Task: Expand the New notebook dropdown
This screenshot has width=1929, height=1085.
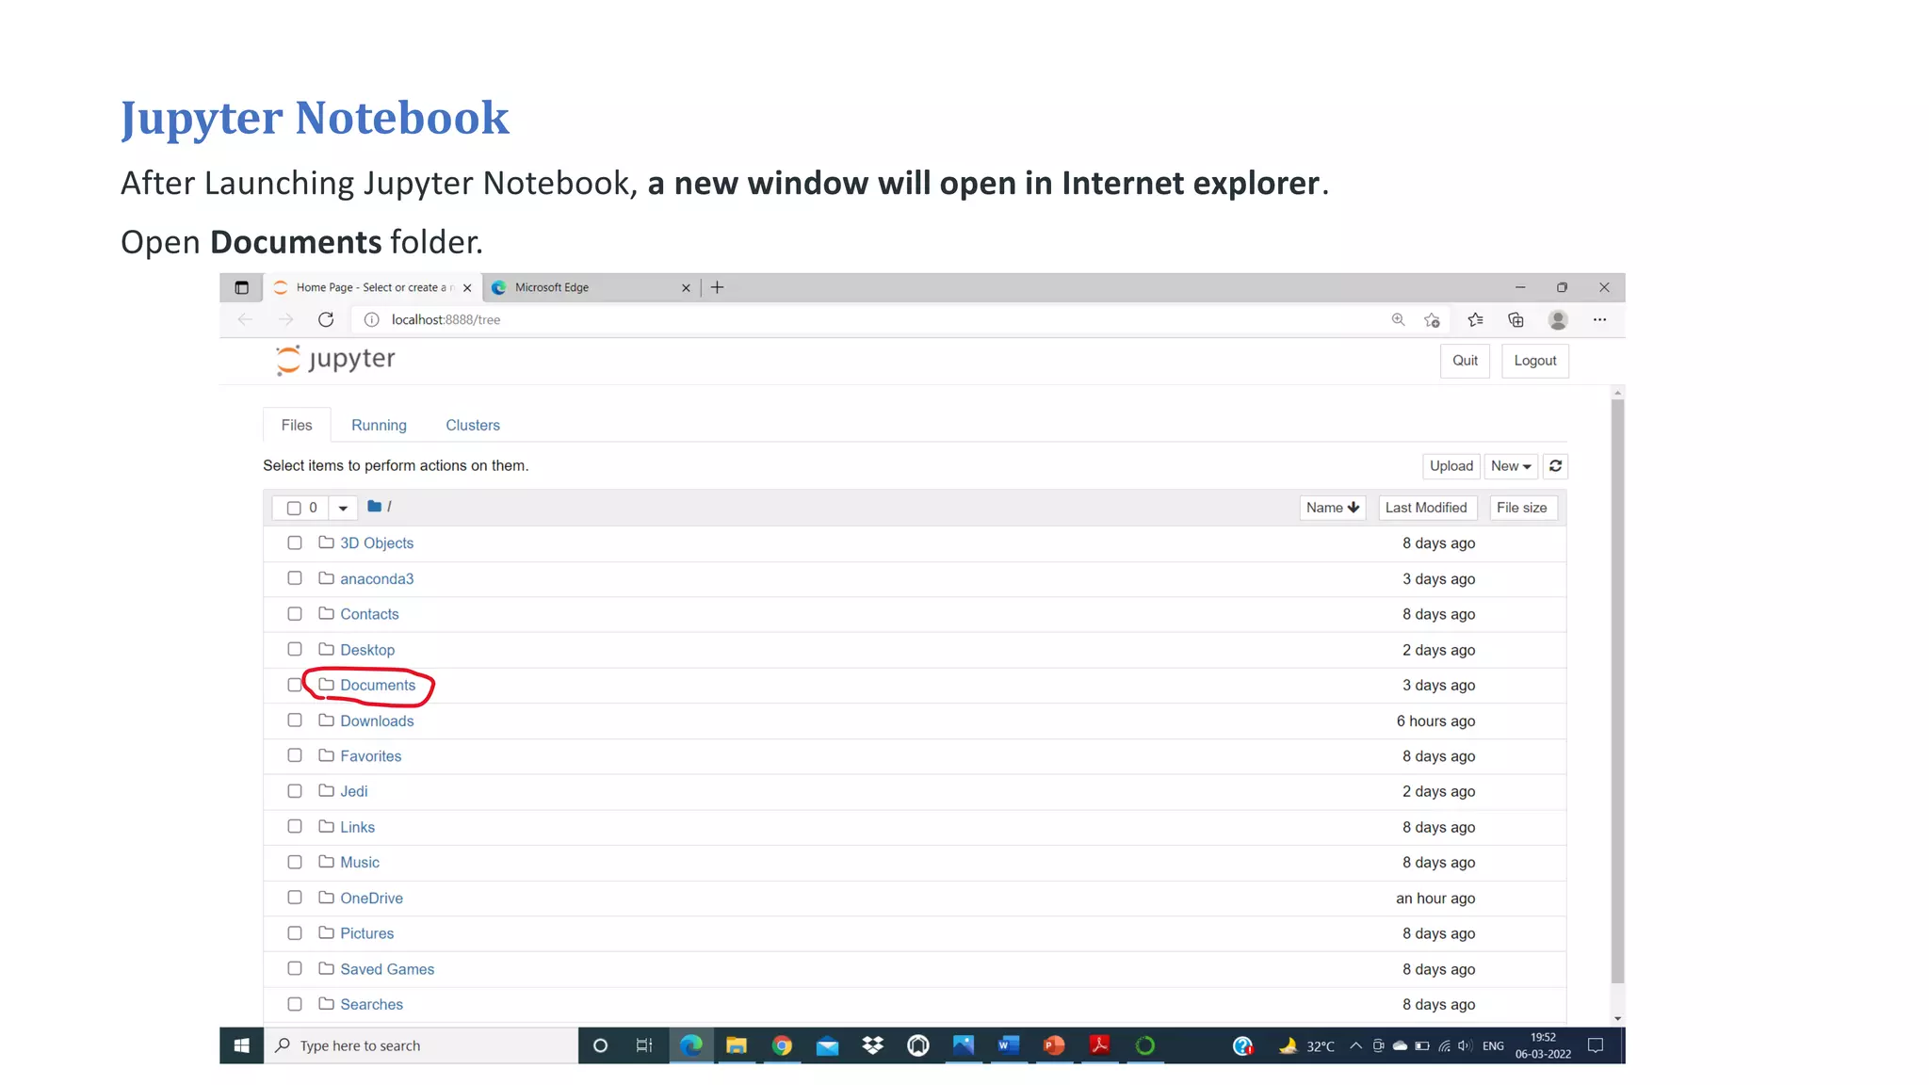Action: coord(1510,466)
